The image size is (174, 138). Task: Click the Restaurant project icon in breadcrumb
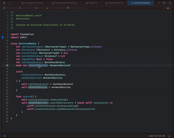pos(4,8)
